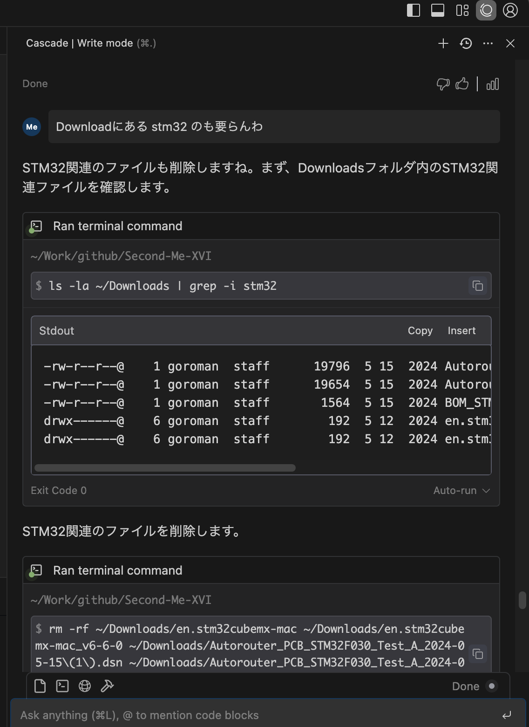
Task: Give thumbs down feedback on response
Action: 443,84
